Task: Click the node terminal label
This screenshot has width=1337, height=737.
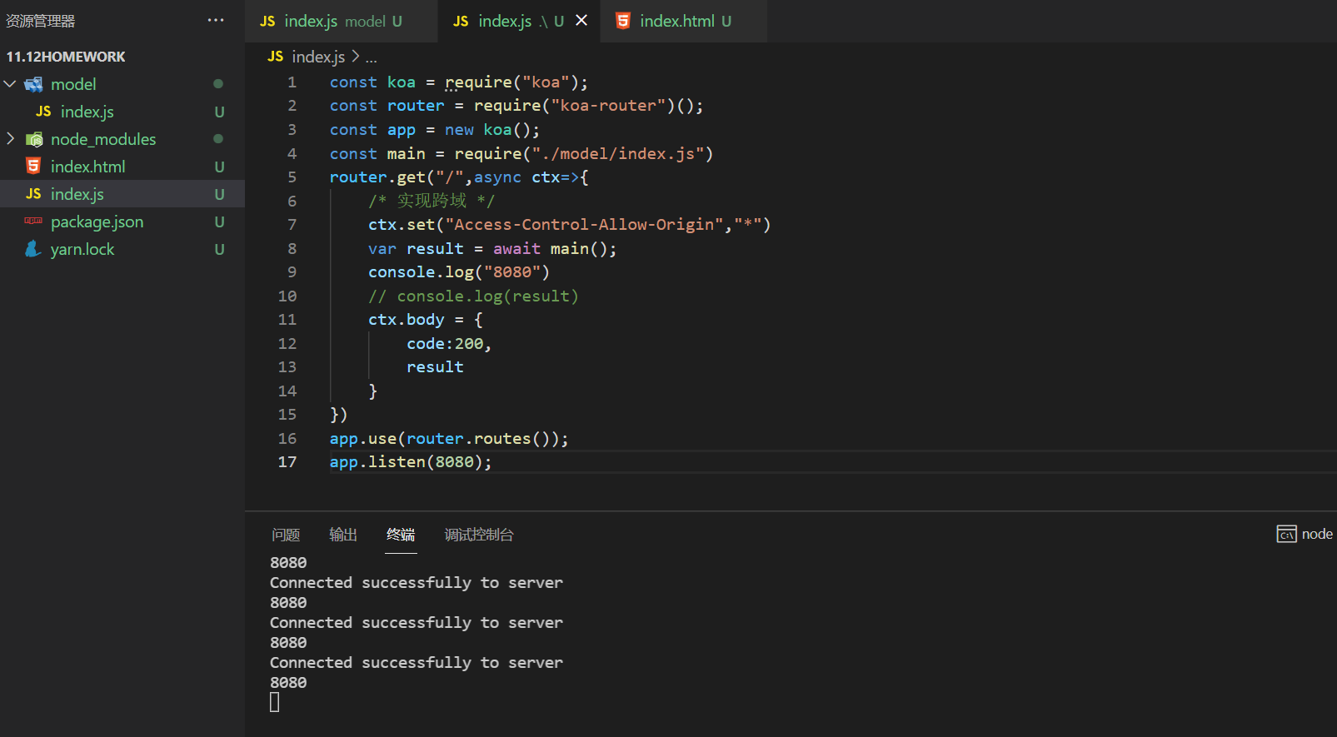Action: [1317, 534]
